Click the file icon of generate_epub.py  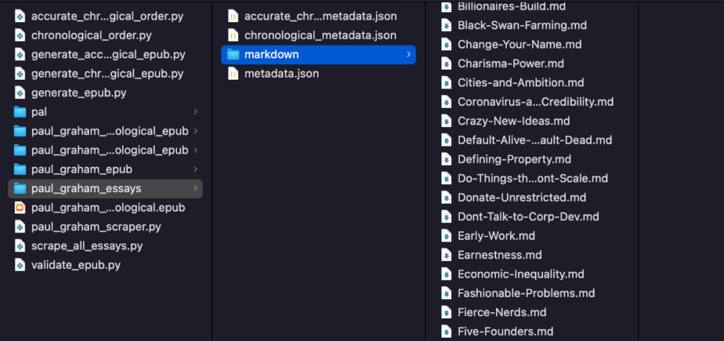click(20, 92)
